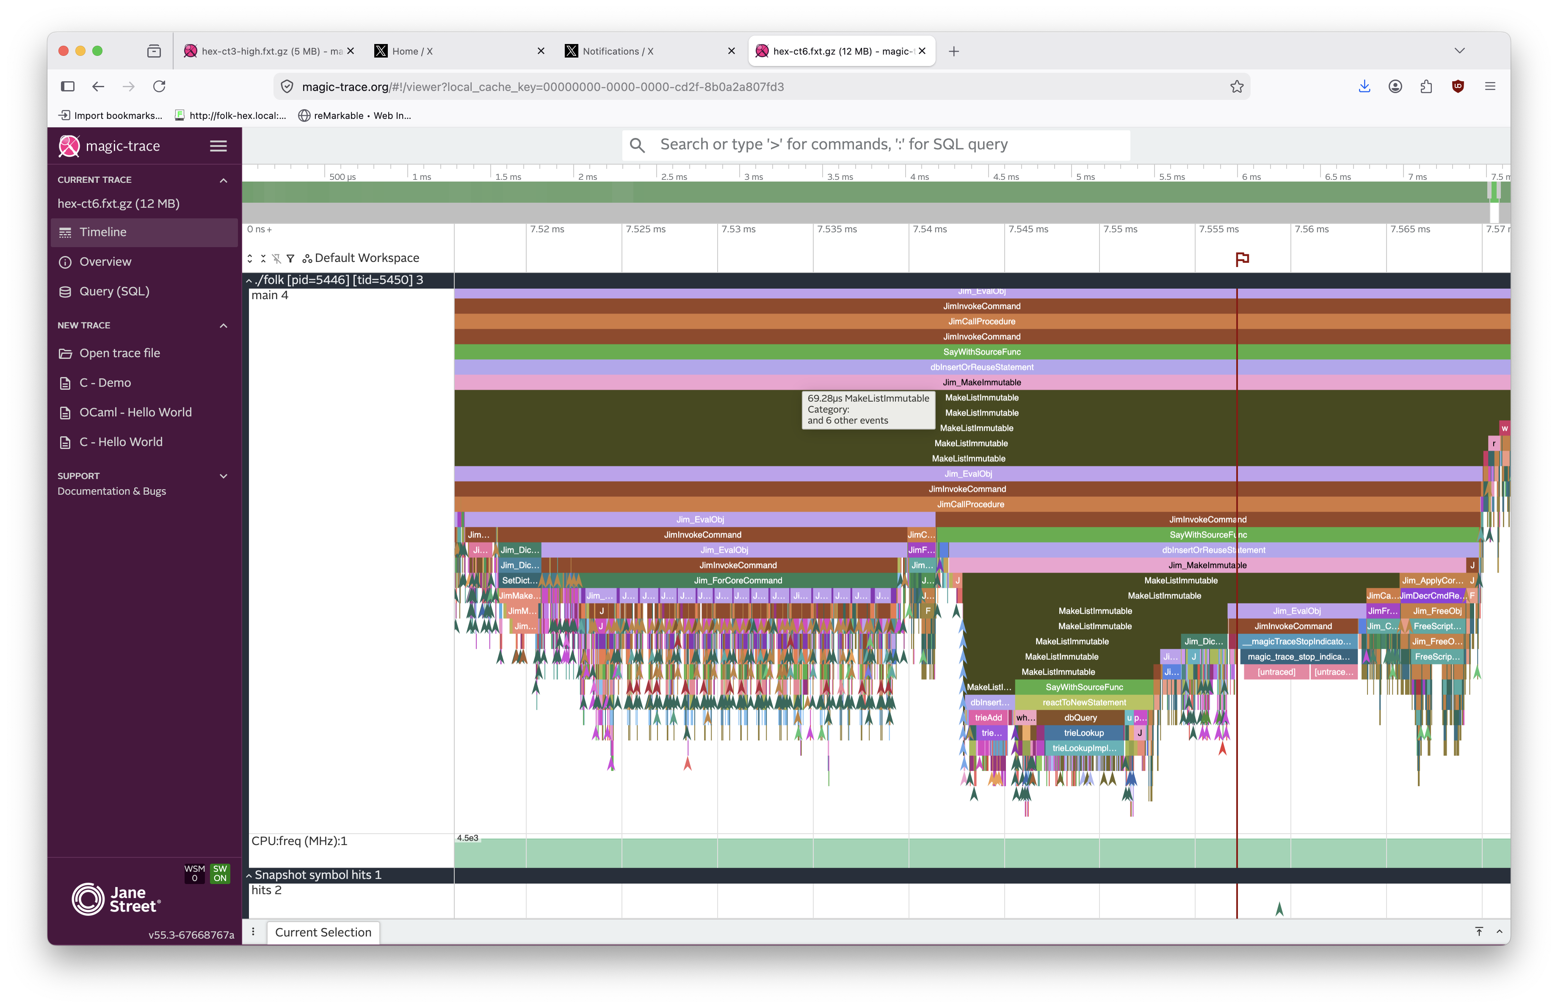Select the dbQuery slice
Screen dimensions: 1558x1008
pyautogui.click(x=1080, y=718)
